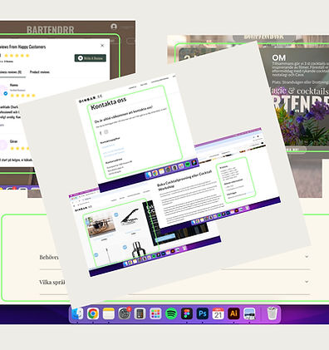Launch Google Chrome from the dock

pyautogui.click(x=93, y=314)
